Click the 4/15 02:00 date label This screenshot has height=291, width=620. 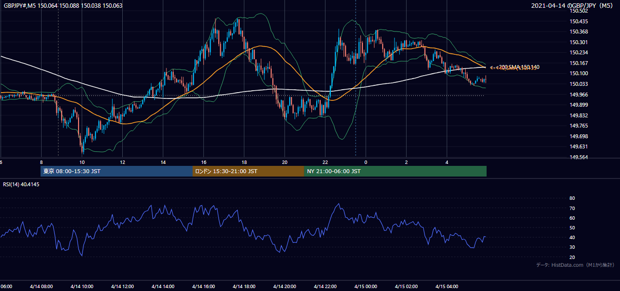[x=406, y=287]
